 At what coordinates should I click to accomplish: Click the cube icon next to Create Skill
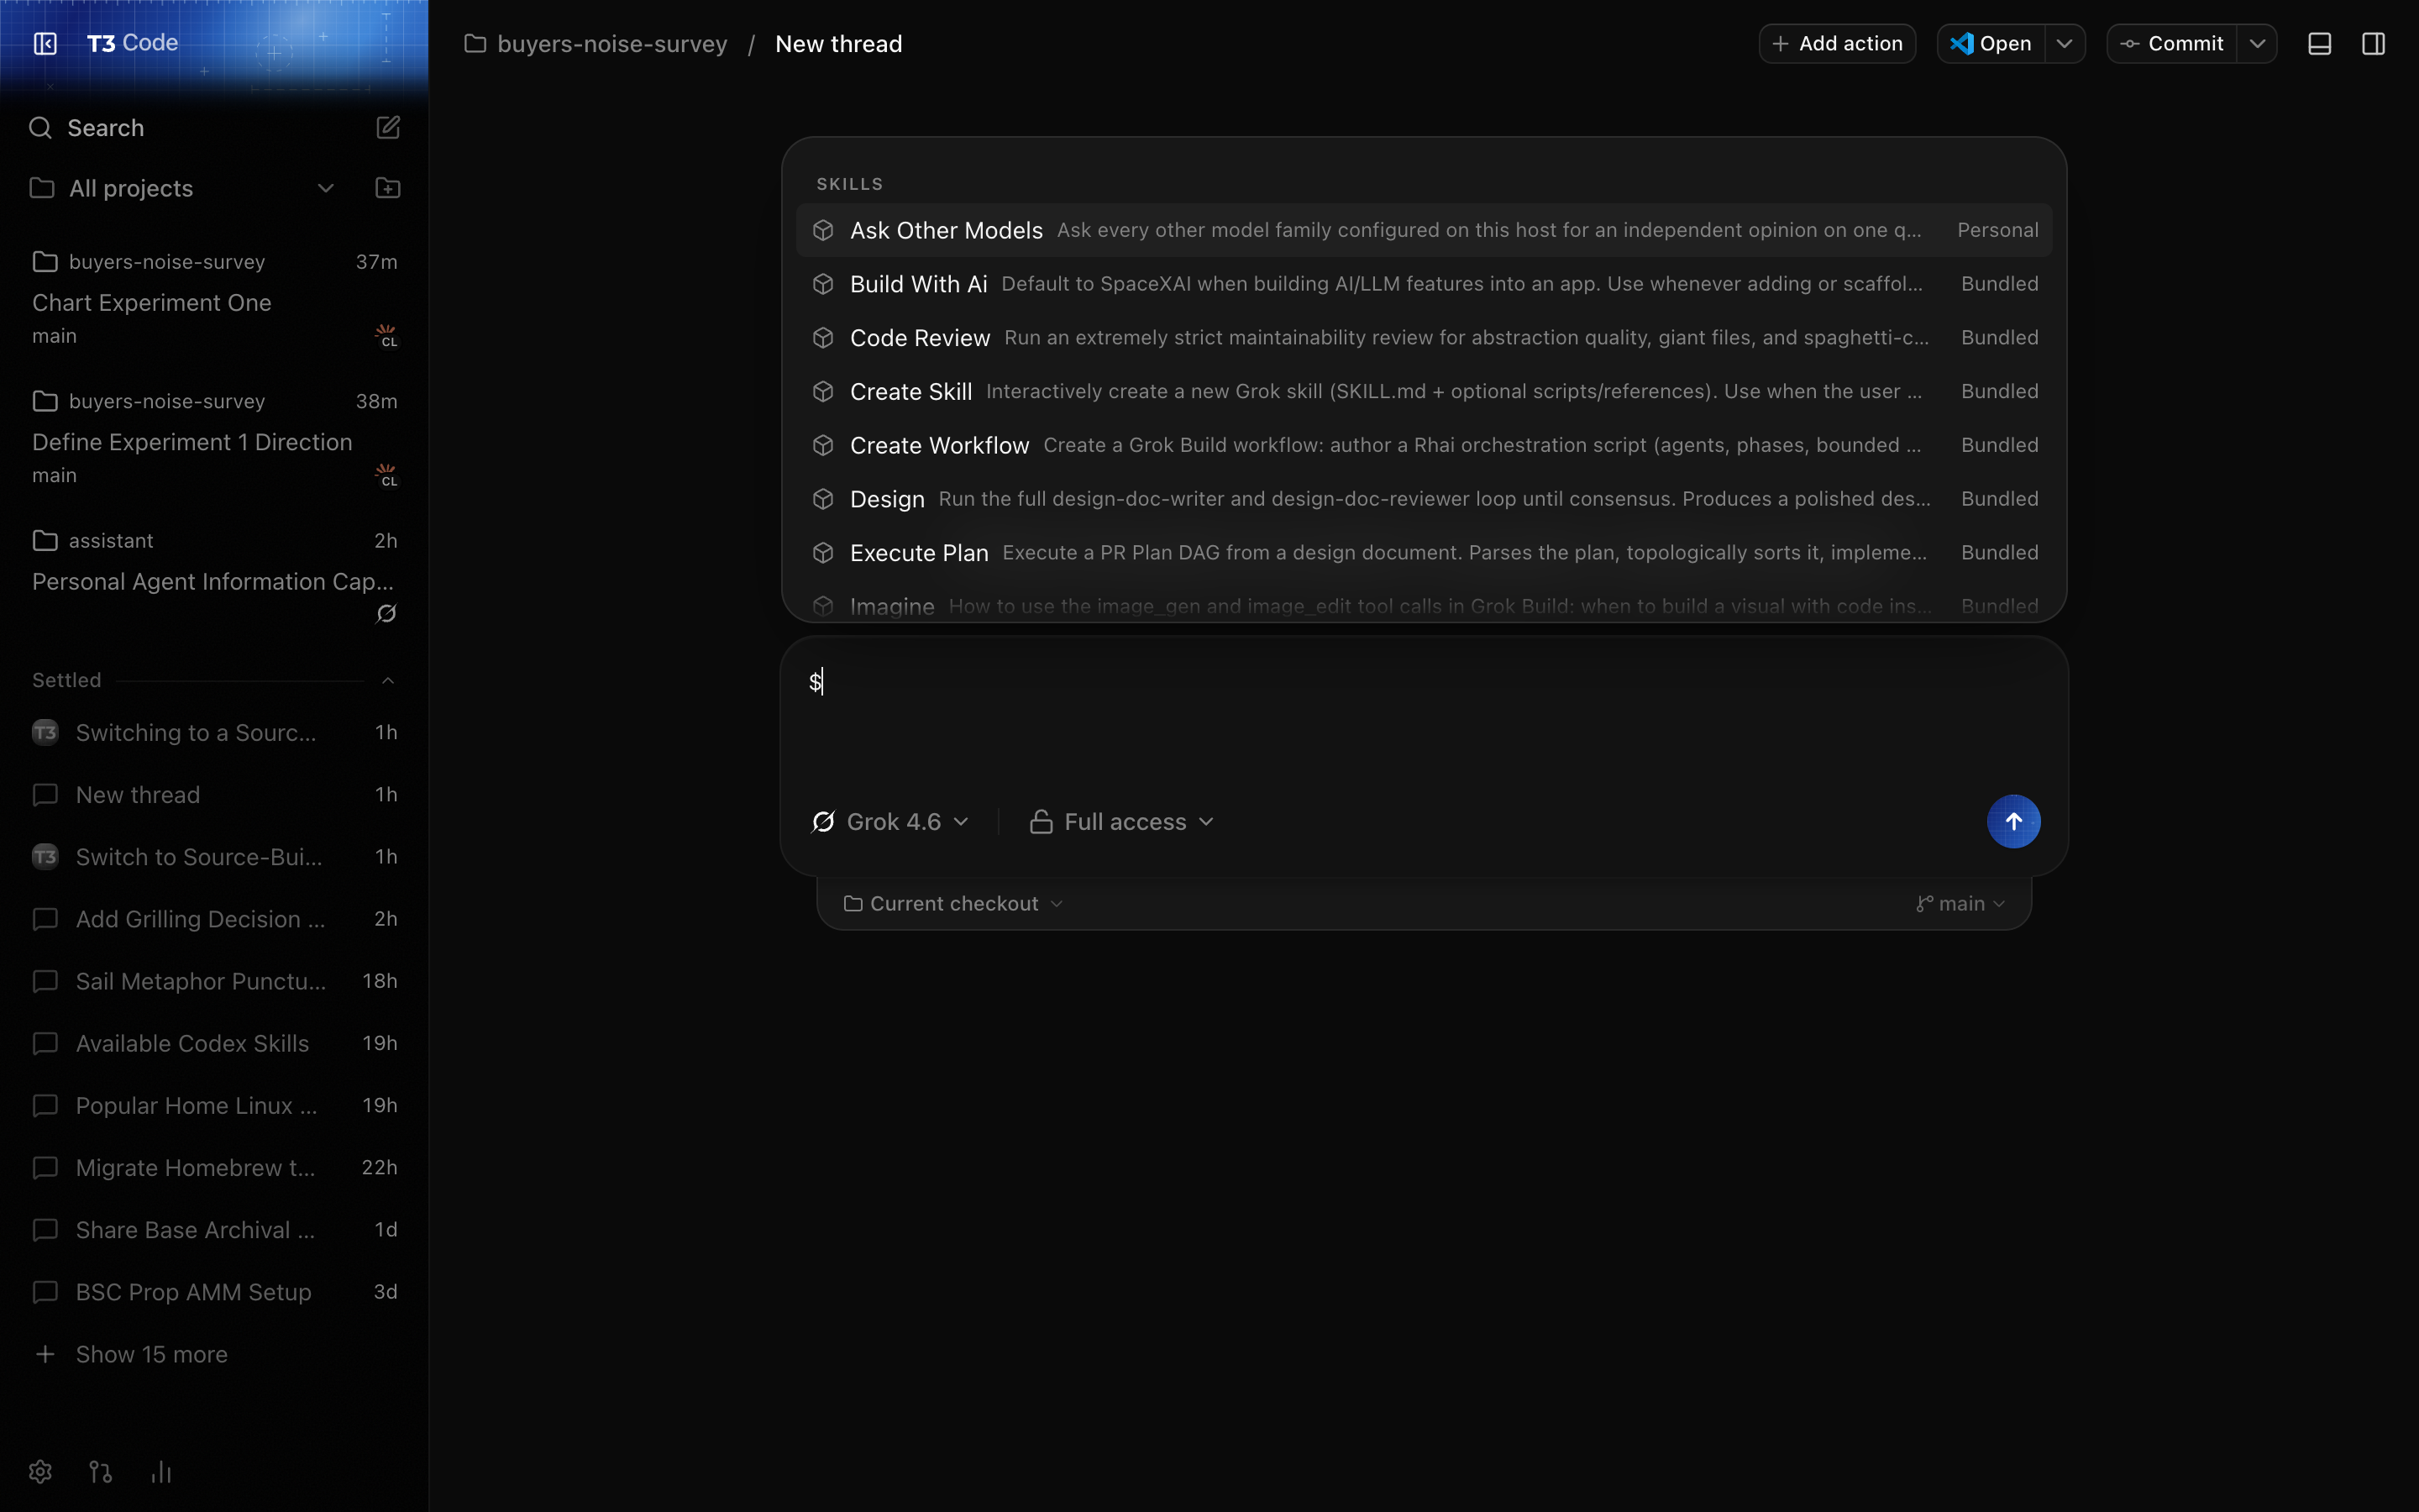(822, 391)
